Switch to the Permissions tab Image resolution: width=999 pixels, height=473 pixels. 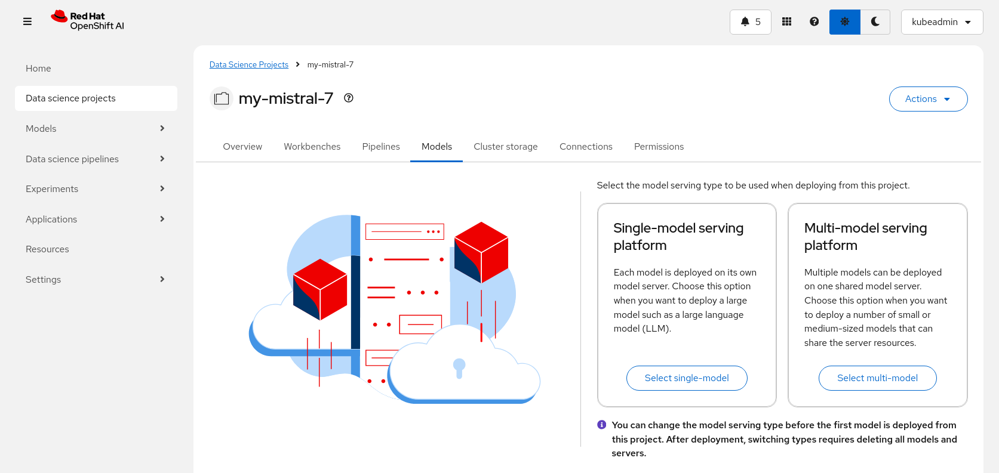pos(659,147)
